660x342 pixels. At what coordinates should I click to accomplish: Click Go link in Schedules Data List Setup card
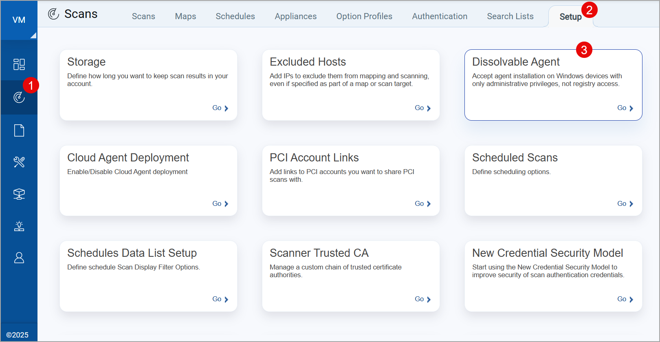point(220,299)
